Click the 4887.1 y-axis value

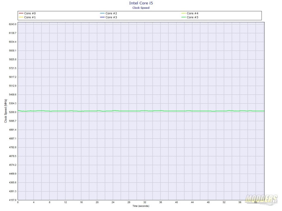coord(13,138)
